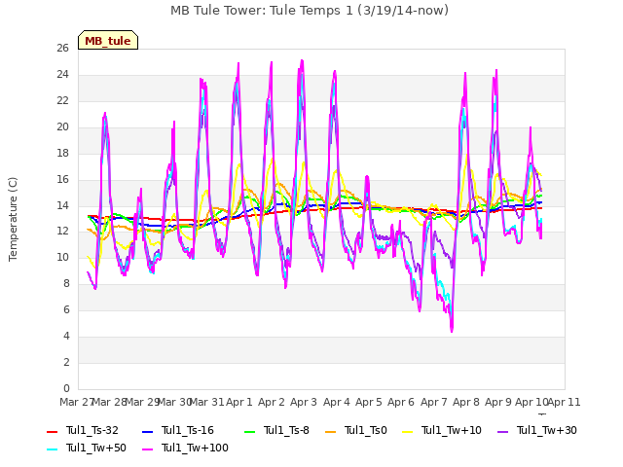623x467 pixels.
Task: Select the Tul1_Tw+30 legend label
Action: pos(547,430)
